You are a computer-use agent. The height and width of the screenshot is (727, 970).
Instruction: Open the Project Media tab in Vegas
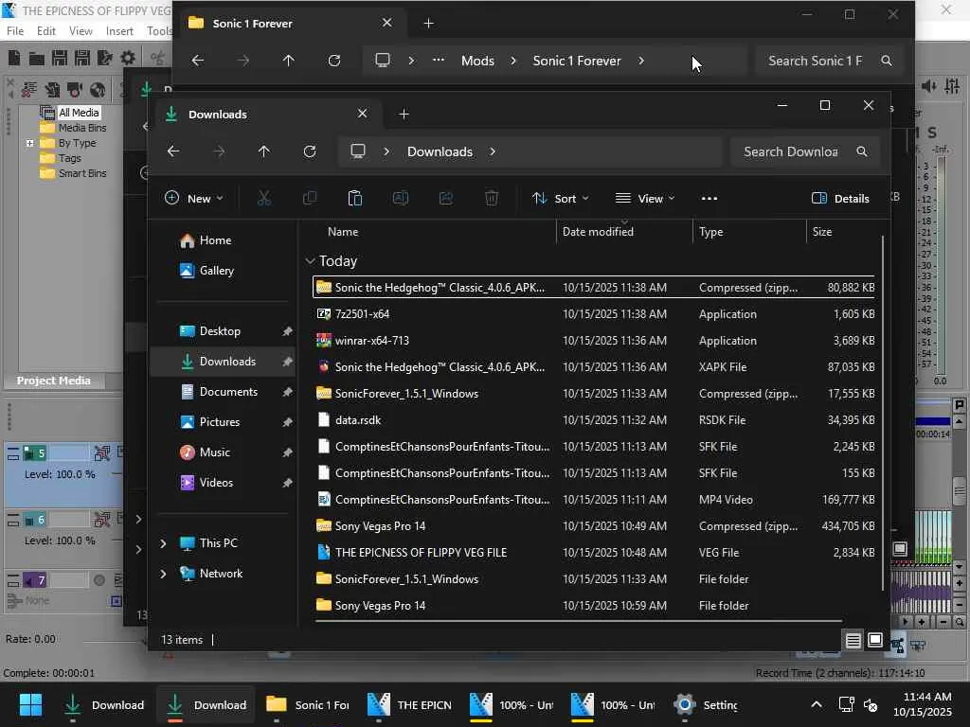(x=53, y=381)
